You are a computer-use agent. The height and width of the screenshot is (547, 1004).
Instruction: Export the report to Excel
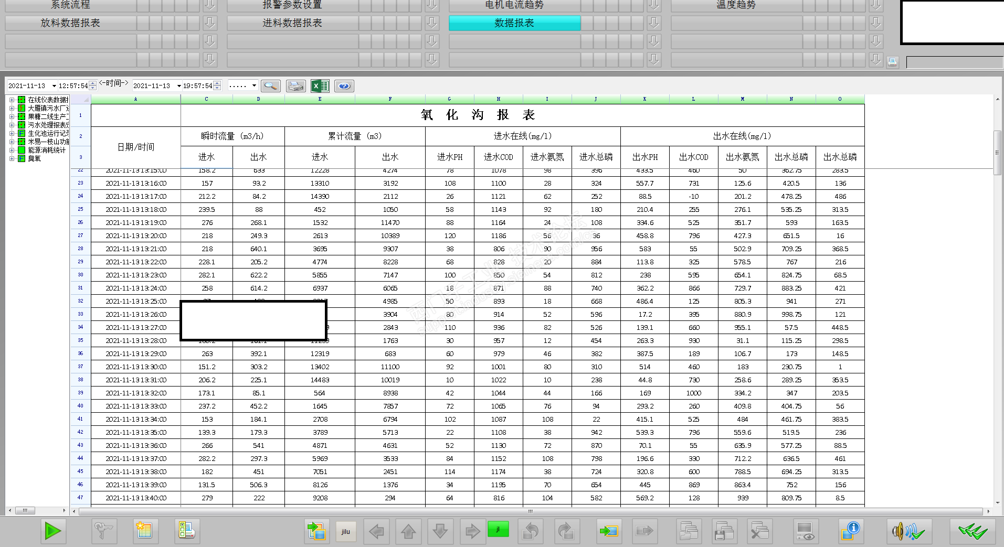(x=320, y=86)
